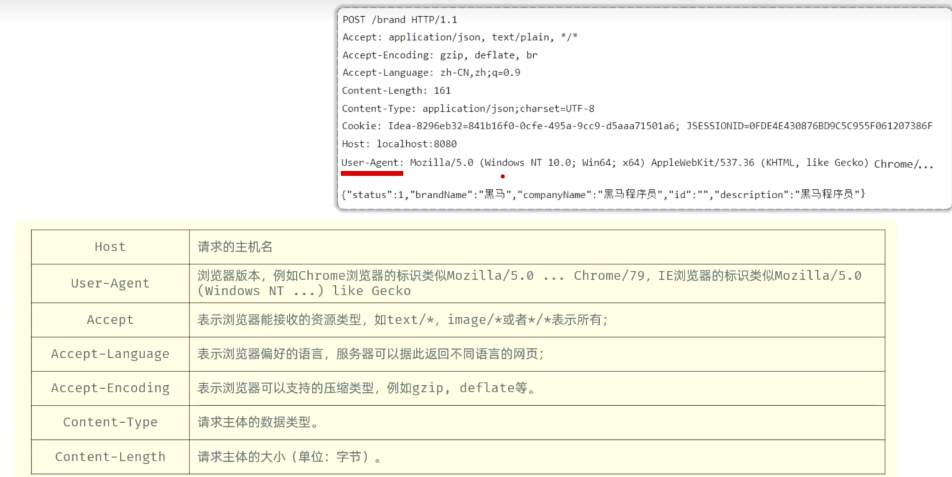Click the Accept: application/json line
The width and height of the screenshot is (952, 477).
click(460, 38)
